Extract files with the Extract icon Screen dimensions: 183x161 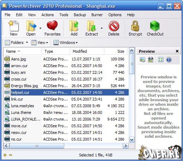point(91,26)
